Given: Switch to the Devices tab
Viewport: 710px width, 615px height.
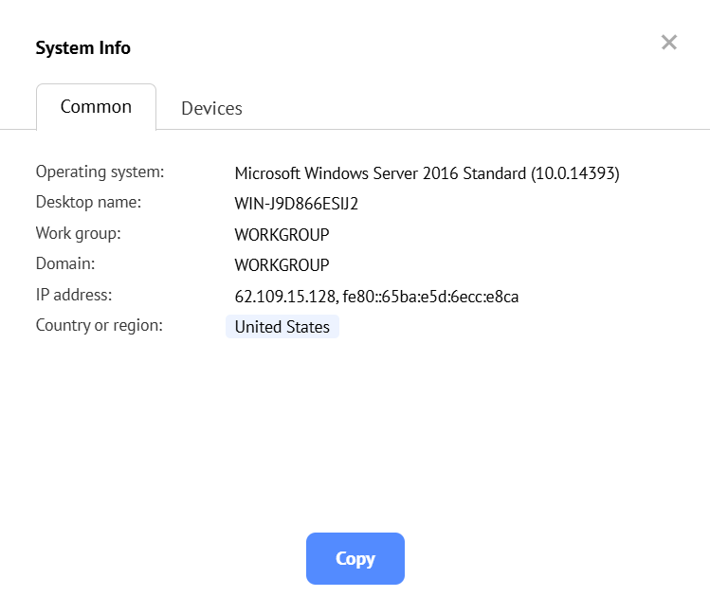Looking at the screenshot, I should pos(211,108).
